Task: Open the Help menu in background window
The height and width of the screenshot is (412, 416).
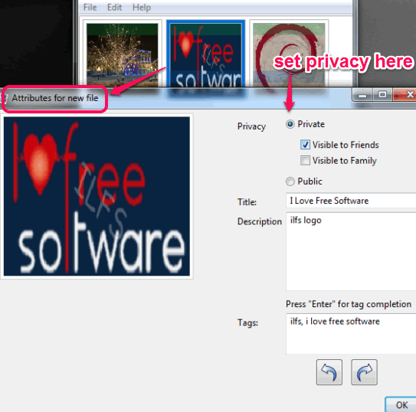Action: click(x=142, y=8)
